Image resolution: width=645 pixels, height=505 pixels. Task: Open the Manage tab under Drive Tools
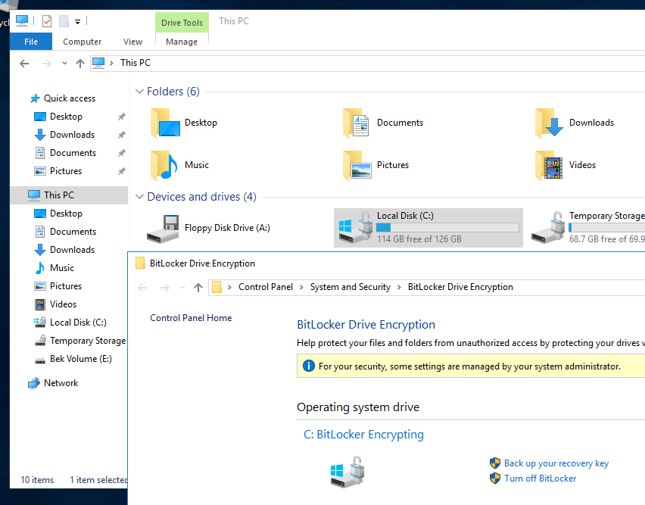tap(182, 42)
